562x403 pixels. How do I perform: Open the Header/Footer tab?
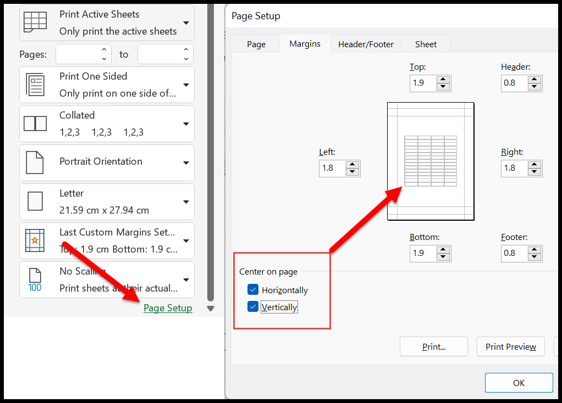[366, 44]
